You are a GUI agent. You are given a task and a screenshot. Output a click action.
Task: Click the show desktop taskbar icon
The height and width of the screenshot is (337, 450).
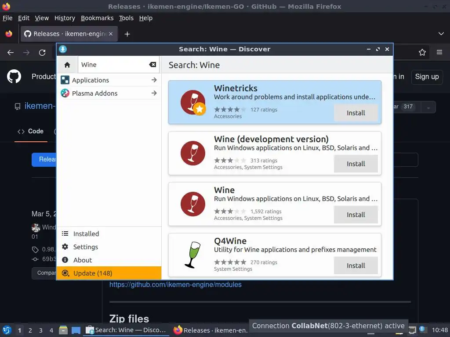point(76,330)
